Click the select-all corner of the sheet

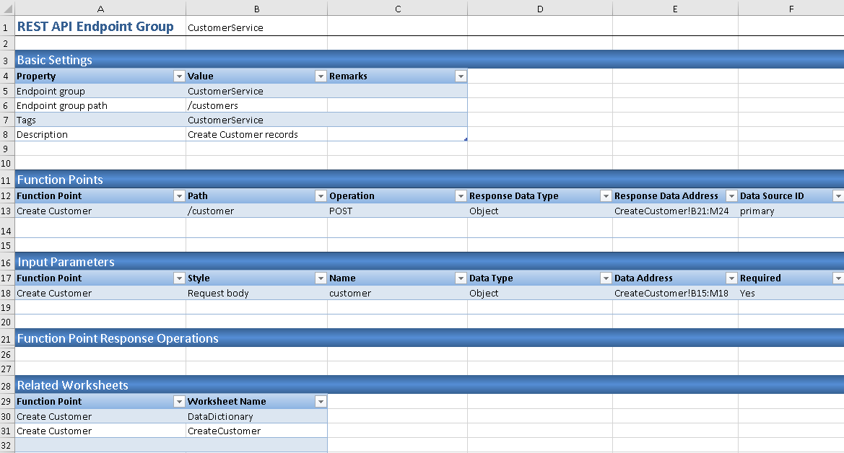coord(6,9)
